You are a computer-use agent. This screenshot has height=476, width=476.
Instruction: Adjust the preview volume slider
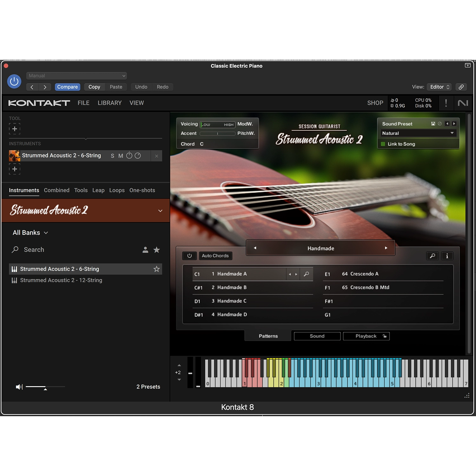point(45,387)
